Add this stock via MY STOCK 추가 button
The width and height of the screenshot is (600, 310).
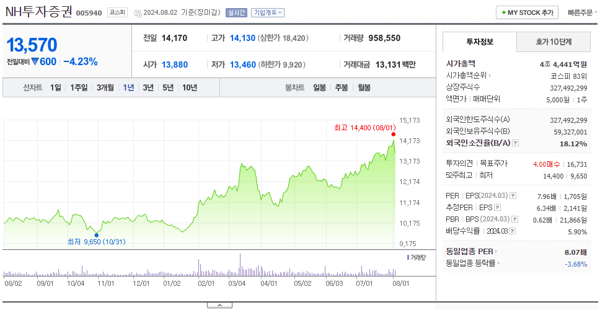click(x=527, y=12)
